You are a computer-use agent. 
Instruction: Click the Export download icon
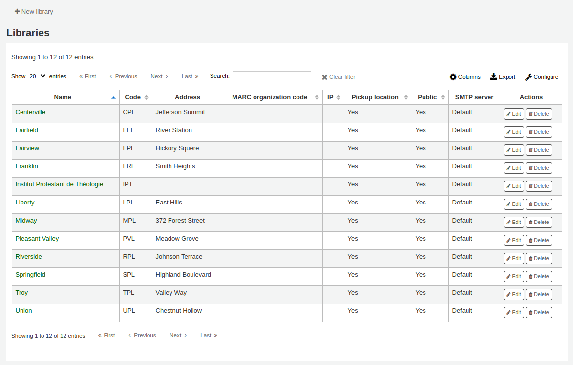click(493, 77)
